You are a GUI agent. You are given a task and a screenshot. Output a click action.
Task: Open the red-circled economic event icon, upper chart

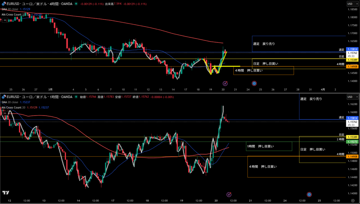[x=254, y=84]
